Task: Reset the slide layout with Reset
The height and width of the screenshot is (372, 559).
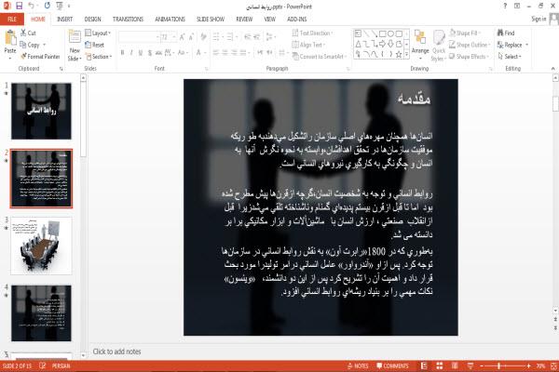Action: coord(94,45)
